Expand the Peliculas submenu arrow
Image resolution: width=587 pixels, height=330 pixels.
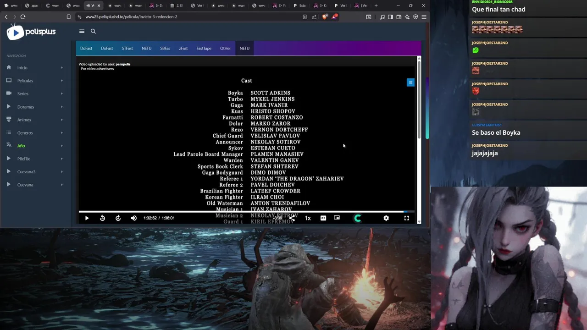point(62,81)
